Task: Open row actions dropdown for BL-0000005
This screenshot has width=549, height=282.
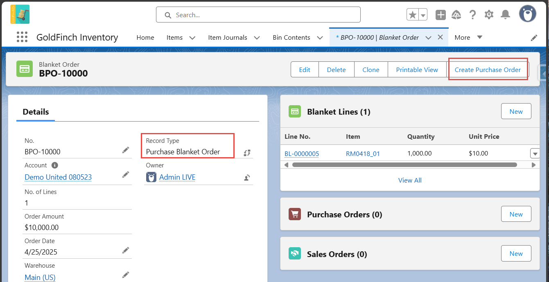Action: tap(535, 153)
